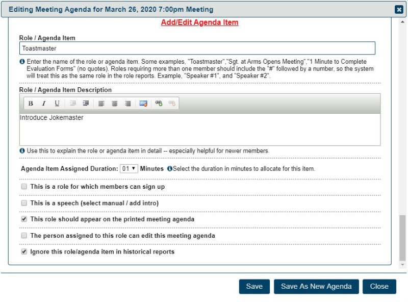Viewport: 408px width, 302px height.
Task: Click the insert link icon
Action: 159,104
